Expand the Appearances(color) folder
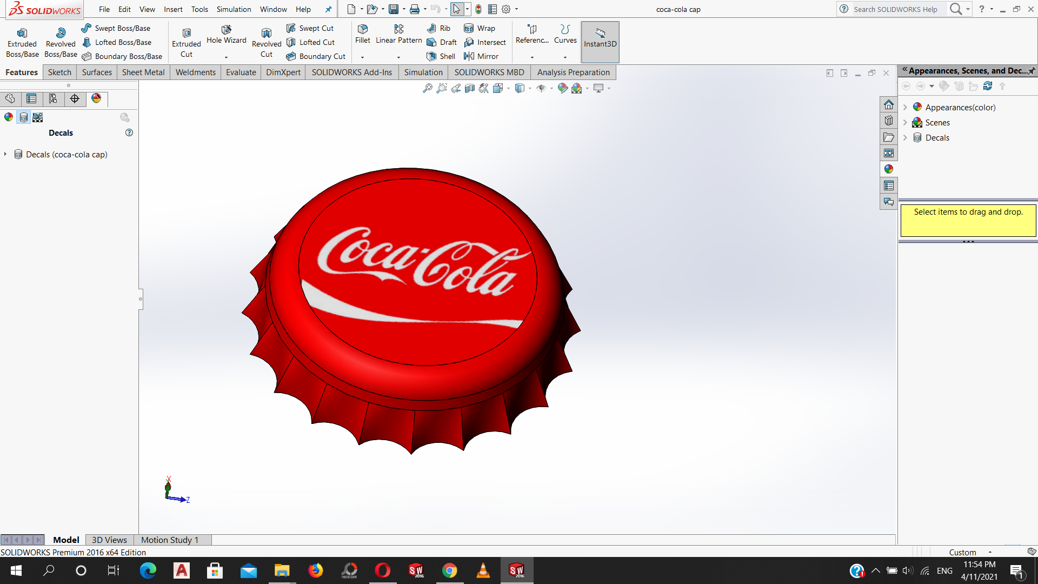Viewport: 1038px width, 584px height. click(x=905, y=107)
